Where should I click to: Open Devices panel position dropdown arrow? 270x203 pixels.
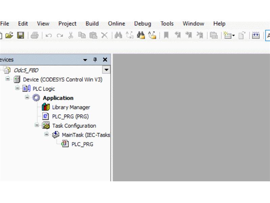[85, 60]
